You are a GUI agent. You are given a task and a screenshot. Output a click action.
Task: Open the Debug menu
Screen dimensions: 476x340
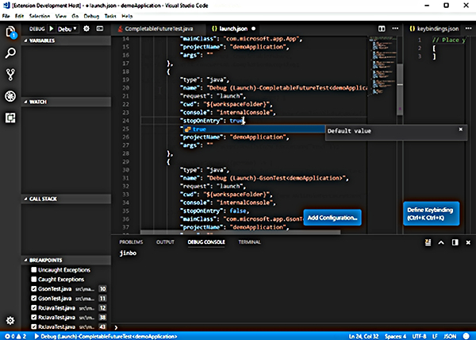click(91, 16)
